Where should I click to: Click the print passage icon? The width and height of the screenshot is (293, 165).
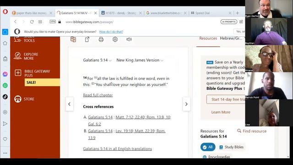[x=101, y=39]
